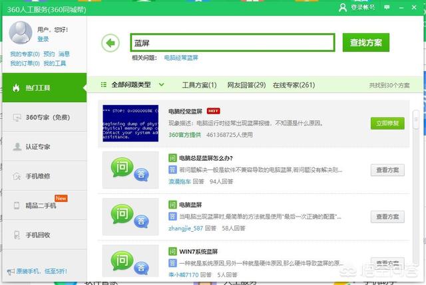Click answerer name zhangjie_587

(x=186, y=229)
